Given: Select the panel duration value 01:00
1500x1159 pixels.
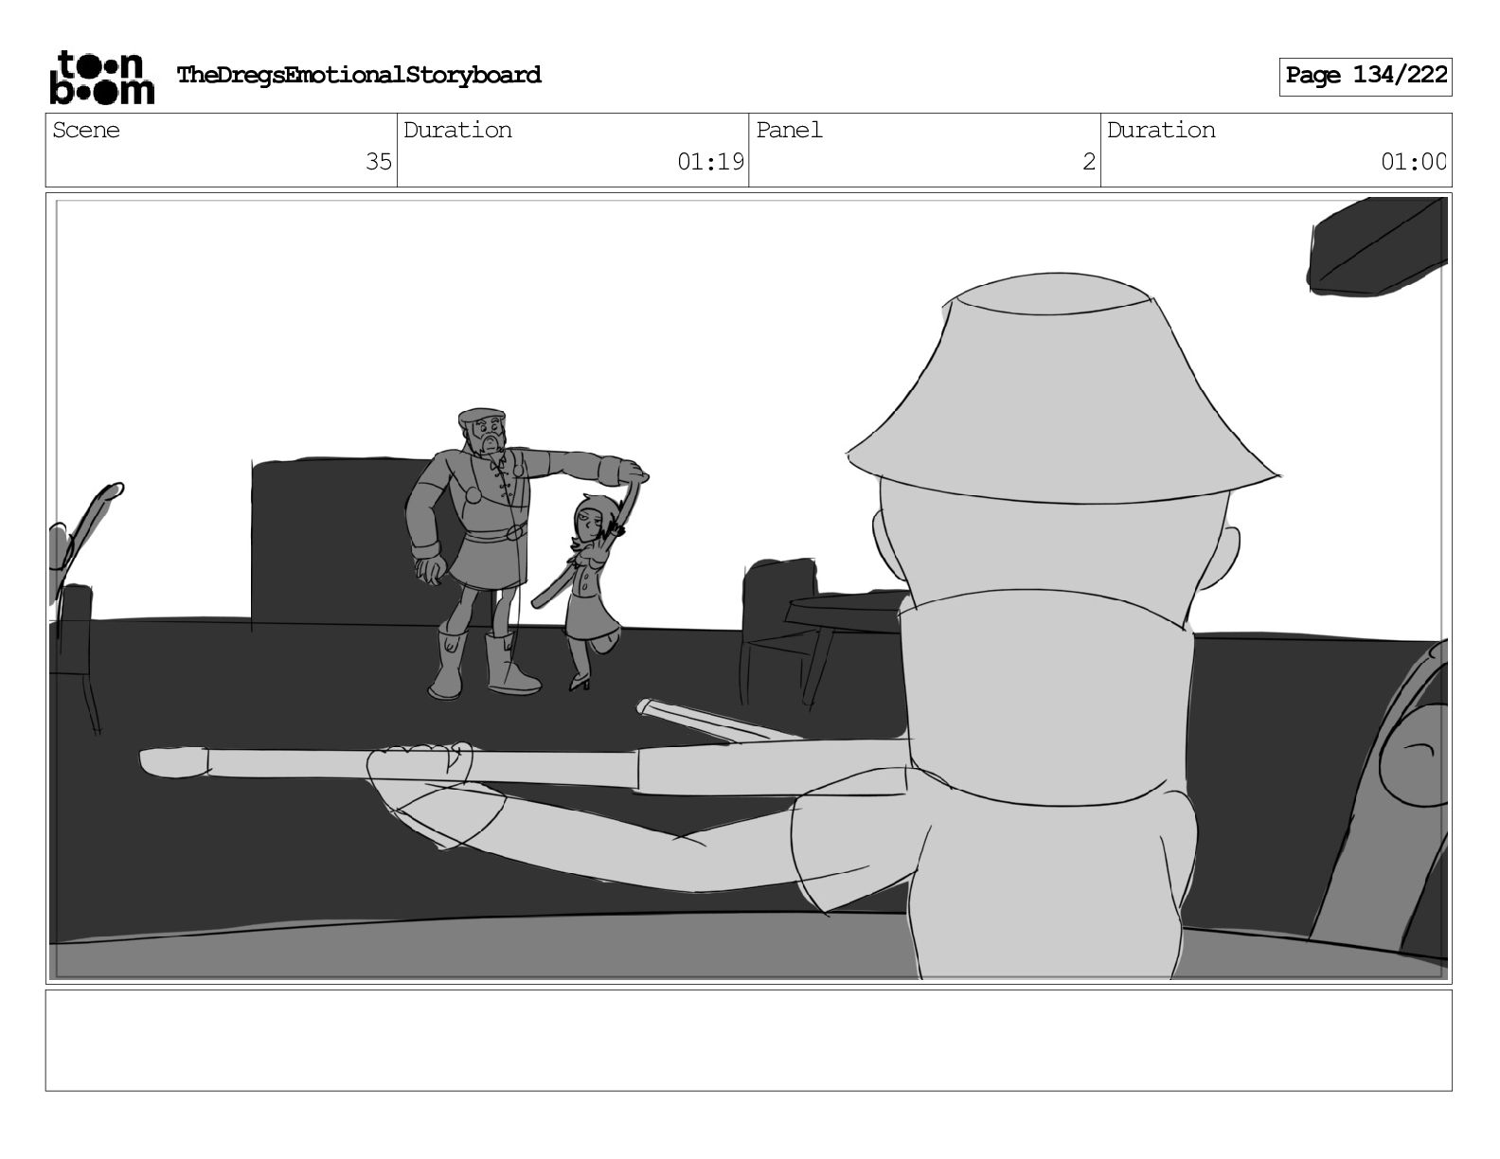Looking at the screenshot, I should pyautogui.click(x=1414, y=162).
